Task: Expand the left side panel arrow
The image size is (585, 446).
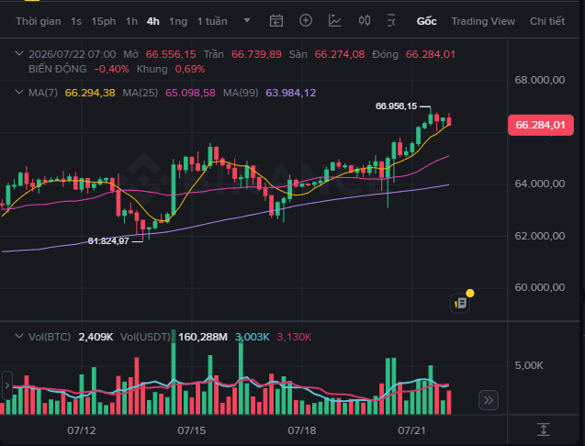Action: click(x=6, y=385)
